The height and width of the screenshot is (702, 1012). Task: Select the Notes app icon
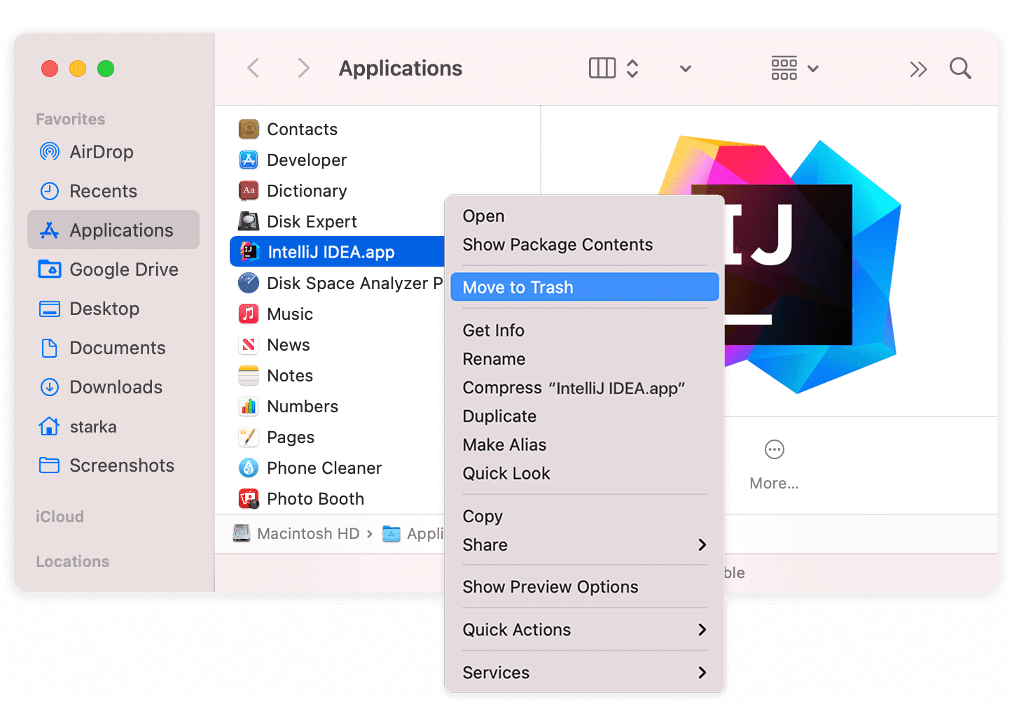248,375
